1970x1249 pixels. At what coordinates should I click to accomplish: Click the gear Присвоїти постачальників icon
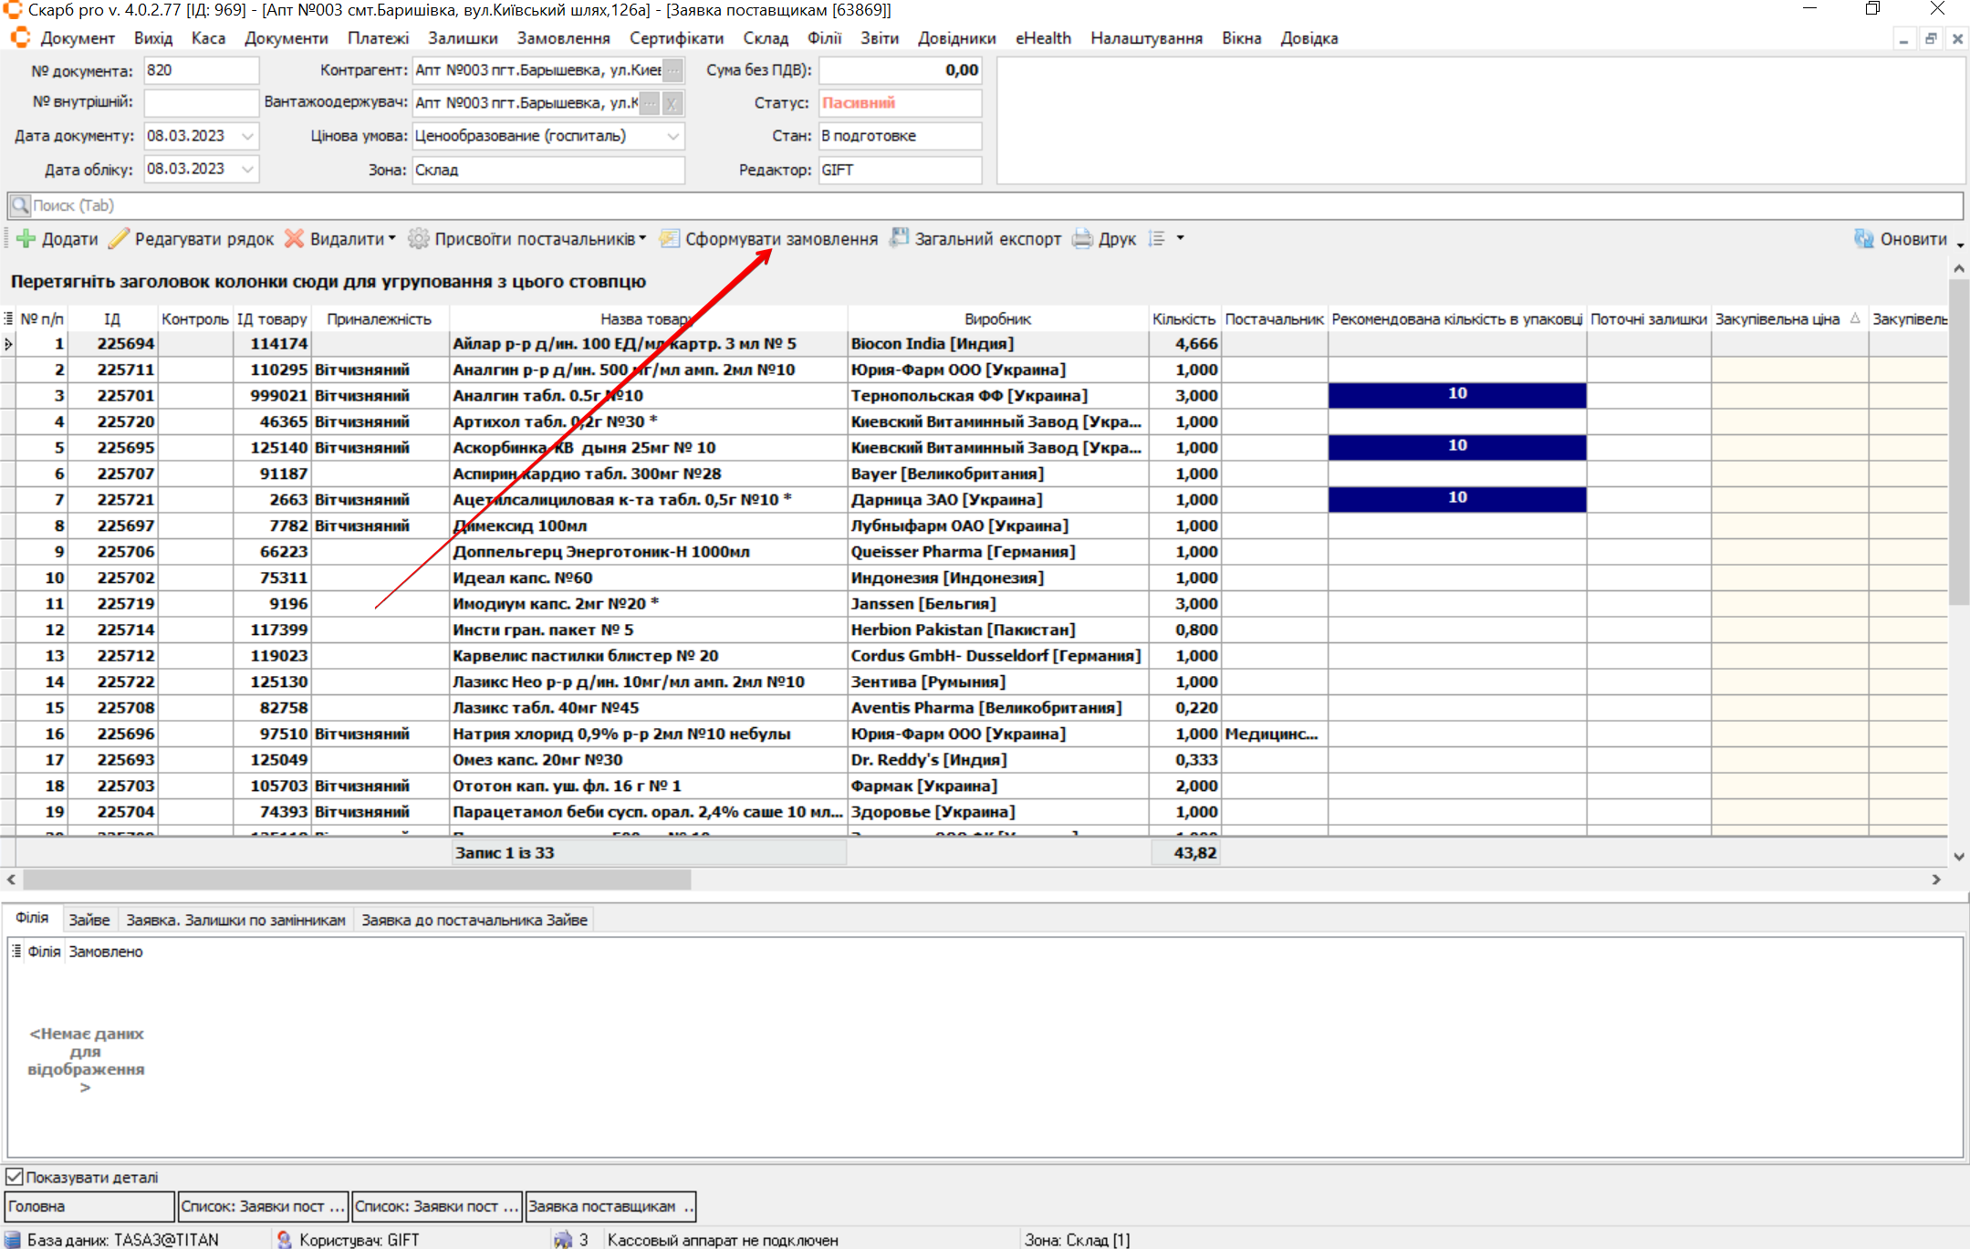pos(418,239)
